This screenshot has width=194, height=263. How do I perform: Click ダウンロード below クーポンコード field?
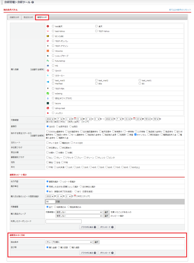pyautogui.click(x=107, y=227)
